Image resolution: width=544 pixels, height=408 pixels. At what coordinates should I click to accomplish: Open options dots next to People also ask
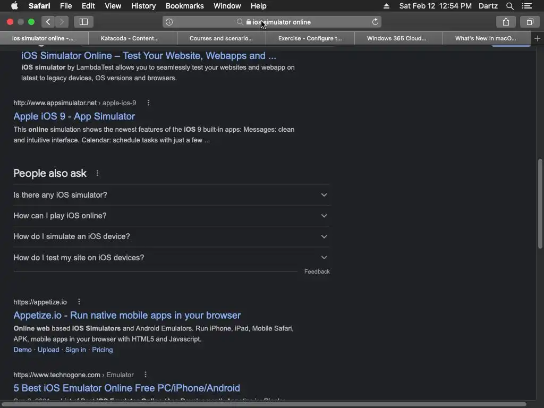[x=98, y=173]
